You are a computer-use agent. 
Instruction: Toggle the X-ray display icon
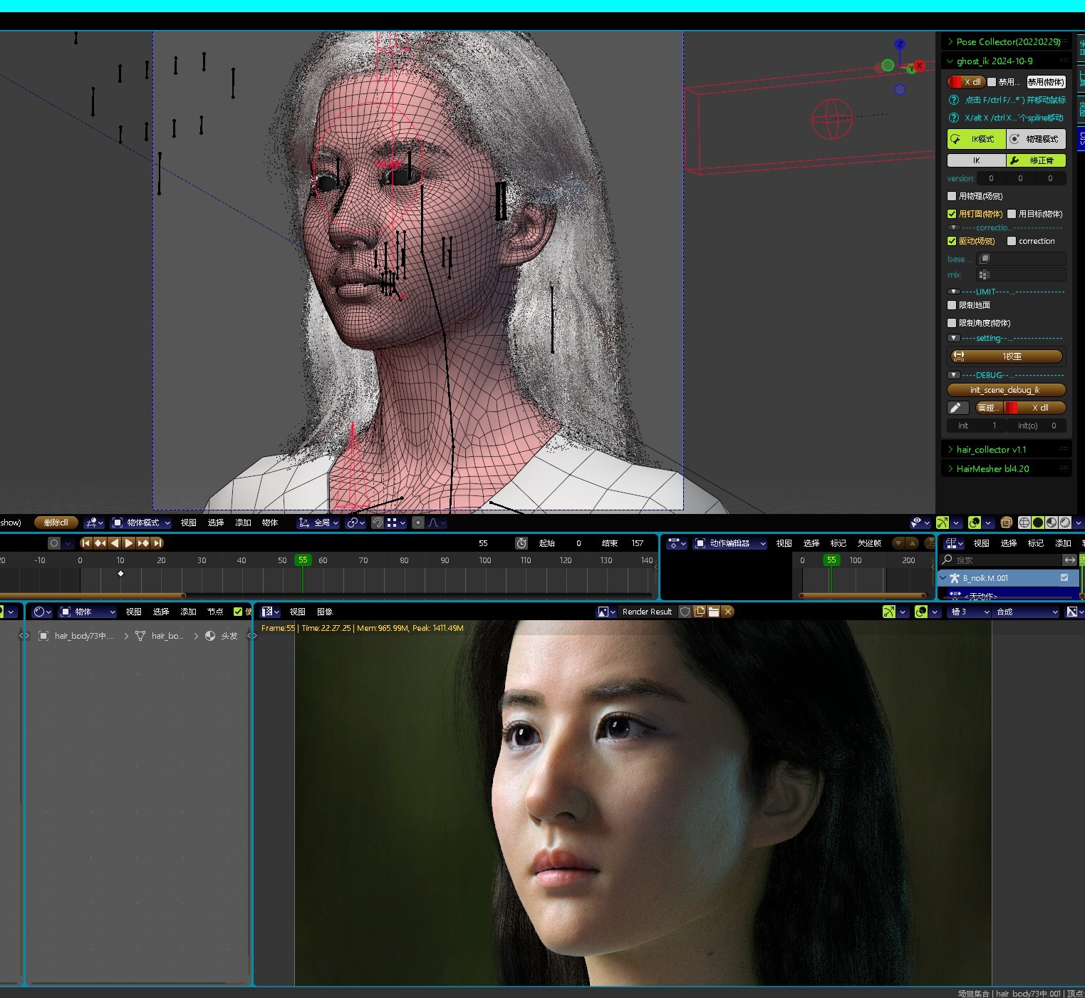pos(1006,523)
